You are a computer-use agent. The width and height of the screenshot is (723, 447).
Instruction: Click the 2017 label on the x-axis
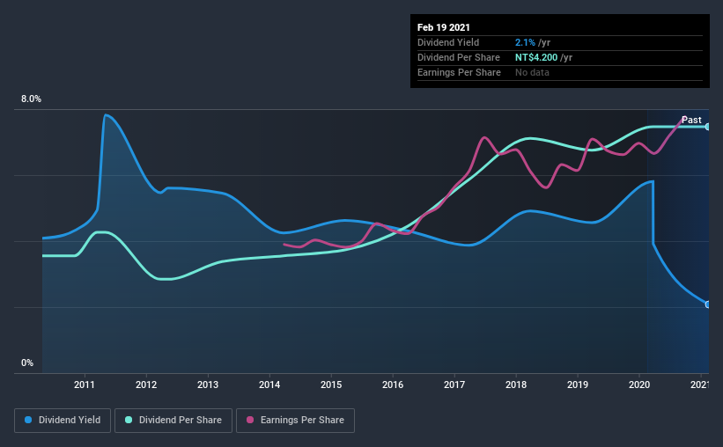(x=454, y=385)
